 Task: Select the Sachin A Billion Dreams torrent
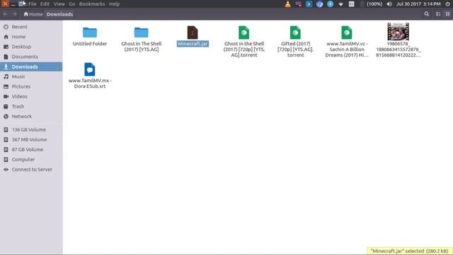tap(347, 33)
